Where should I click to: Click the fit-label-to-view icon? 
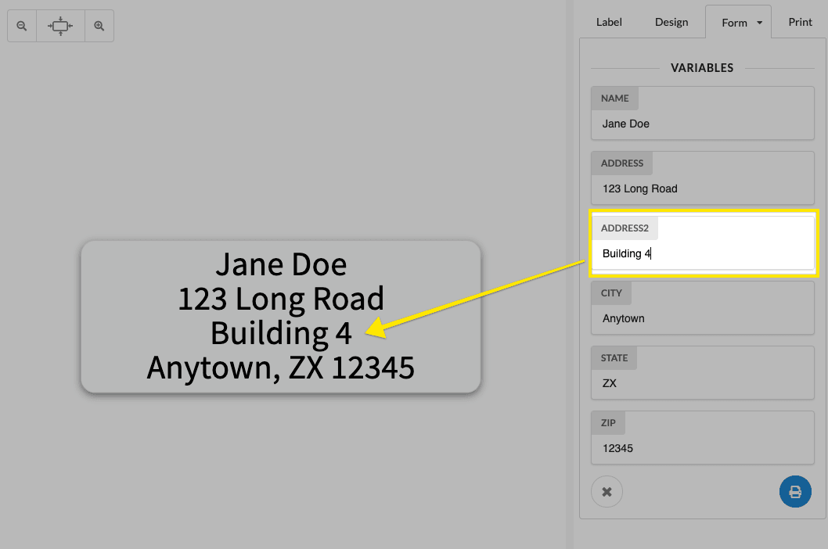[60, 25]
